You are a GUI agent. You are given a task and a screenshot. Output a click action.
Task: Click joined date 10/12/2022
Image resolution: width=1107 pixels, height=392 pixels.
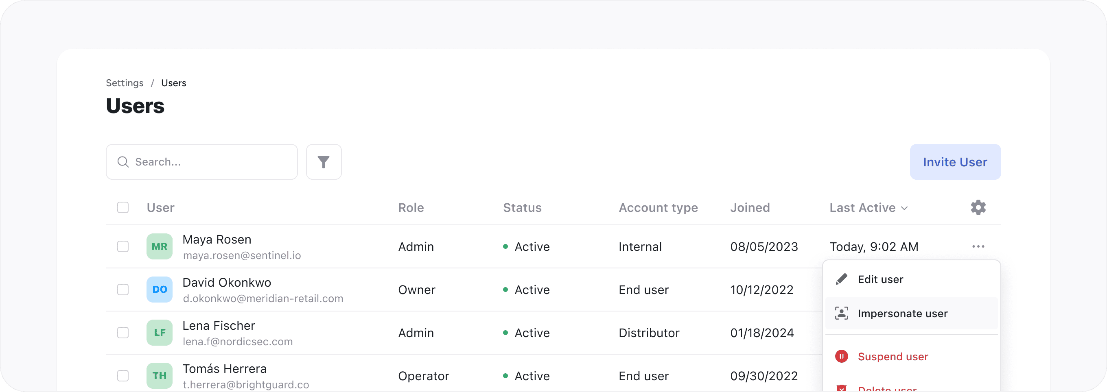coord(761,290)
